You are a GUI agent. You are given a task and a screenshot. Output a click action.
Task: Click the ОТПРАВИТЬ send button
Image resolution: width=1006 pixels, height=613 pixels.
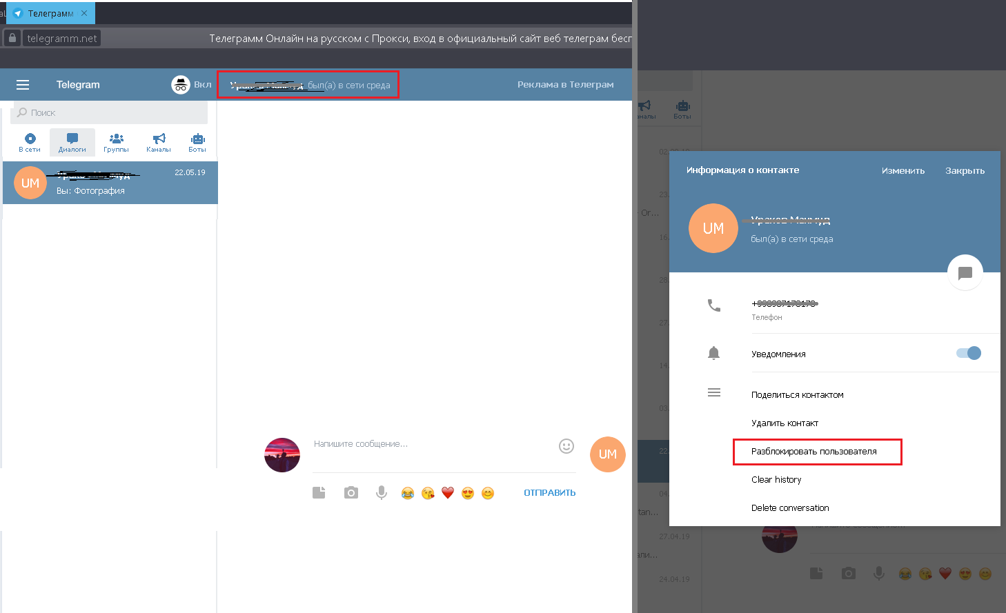[x=550, y=492]
